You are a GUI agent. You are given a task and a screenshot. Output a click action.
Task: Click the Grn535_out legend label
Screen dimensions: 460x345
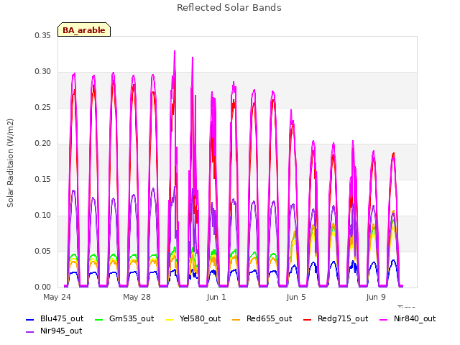click(x=132, y=318)
